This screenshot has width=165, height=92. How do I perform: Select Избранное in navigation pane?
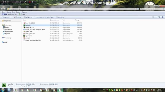coord(7,21)
